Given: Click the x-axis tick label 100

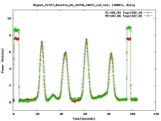Looking at the screenshot, I should 133,114.
